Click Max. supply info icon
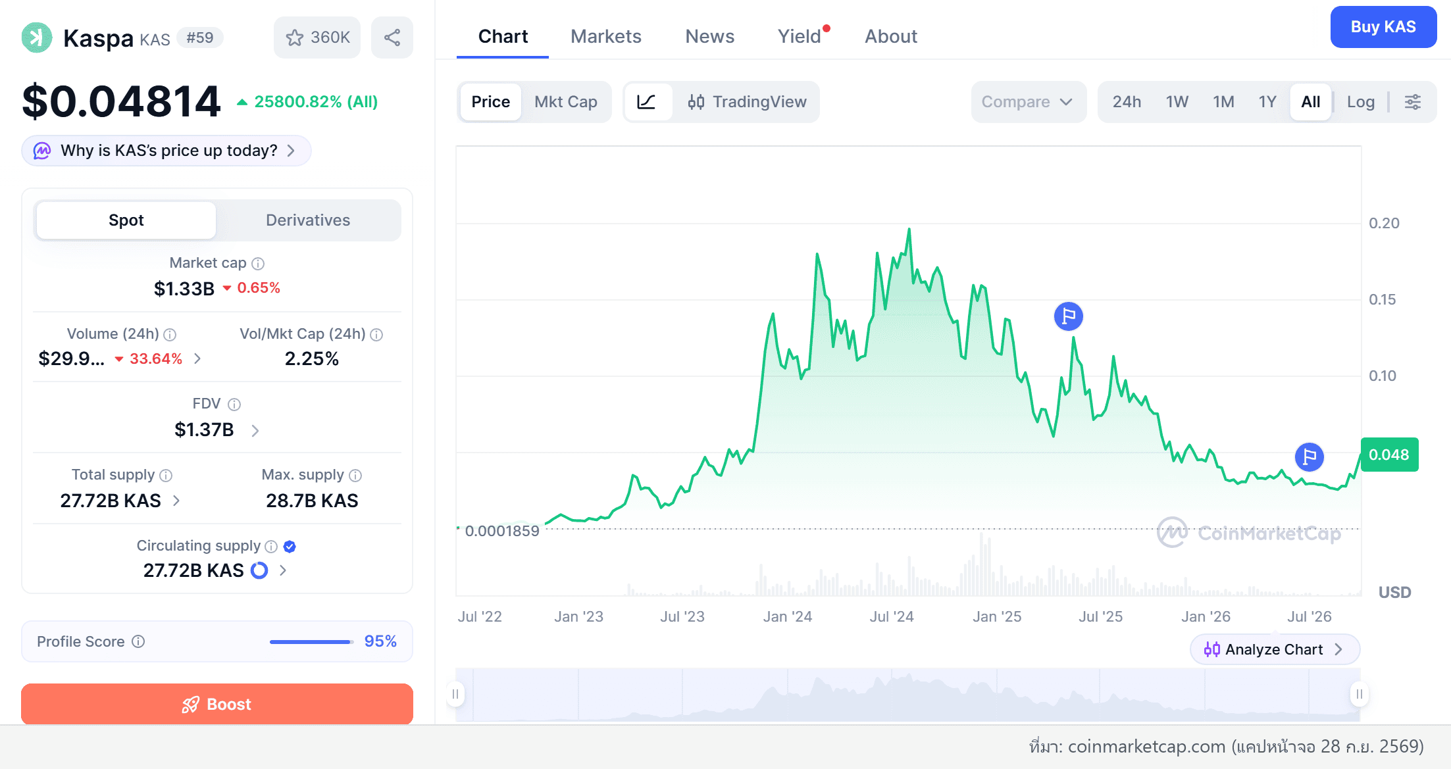The image size is (1451, 769). click(355, 475)
